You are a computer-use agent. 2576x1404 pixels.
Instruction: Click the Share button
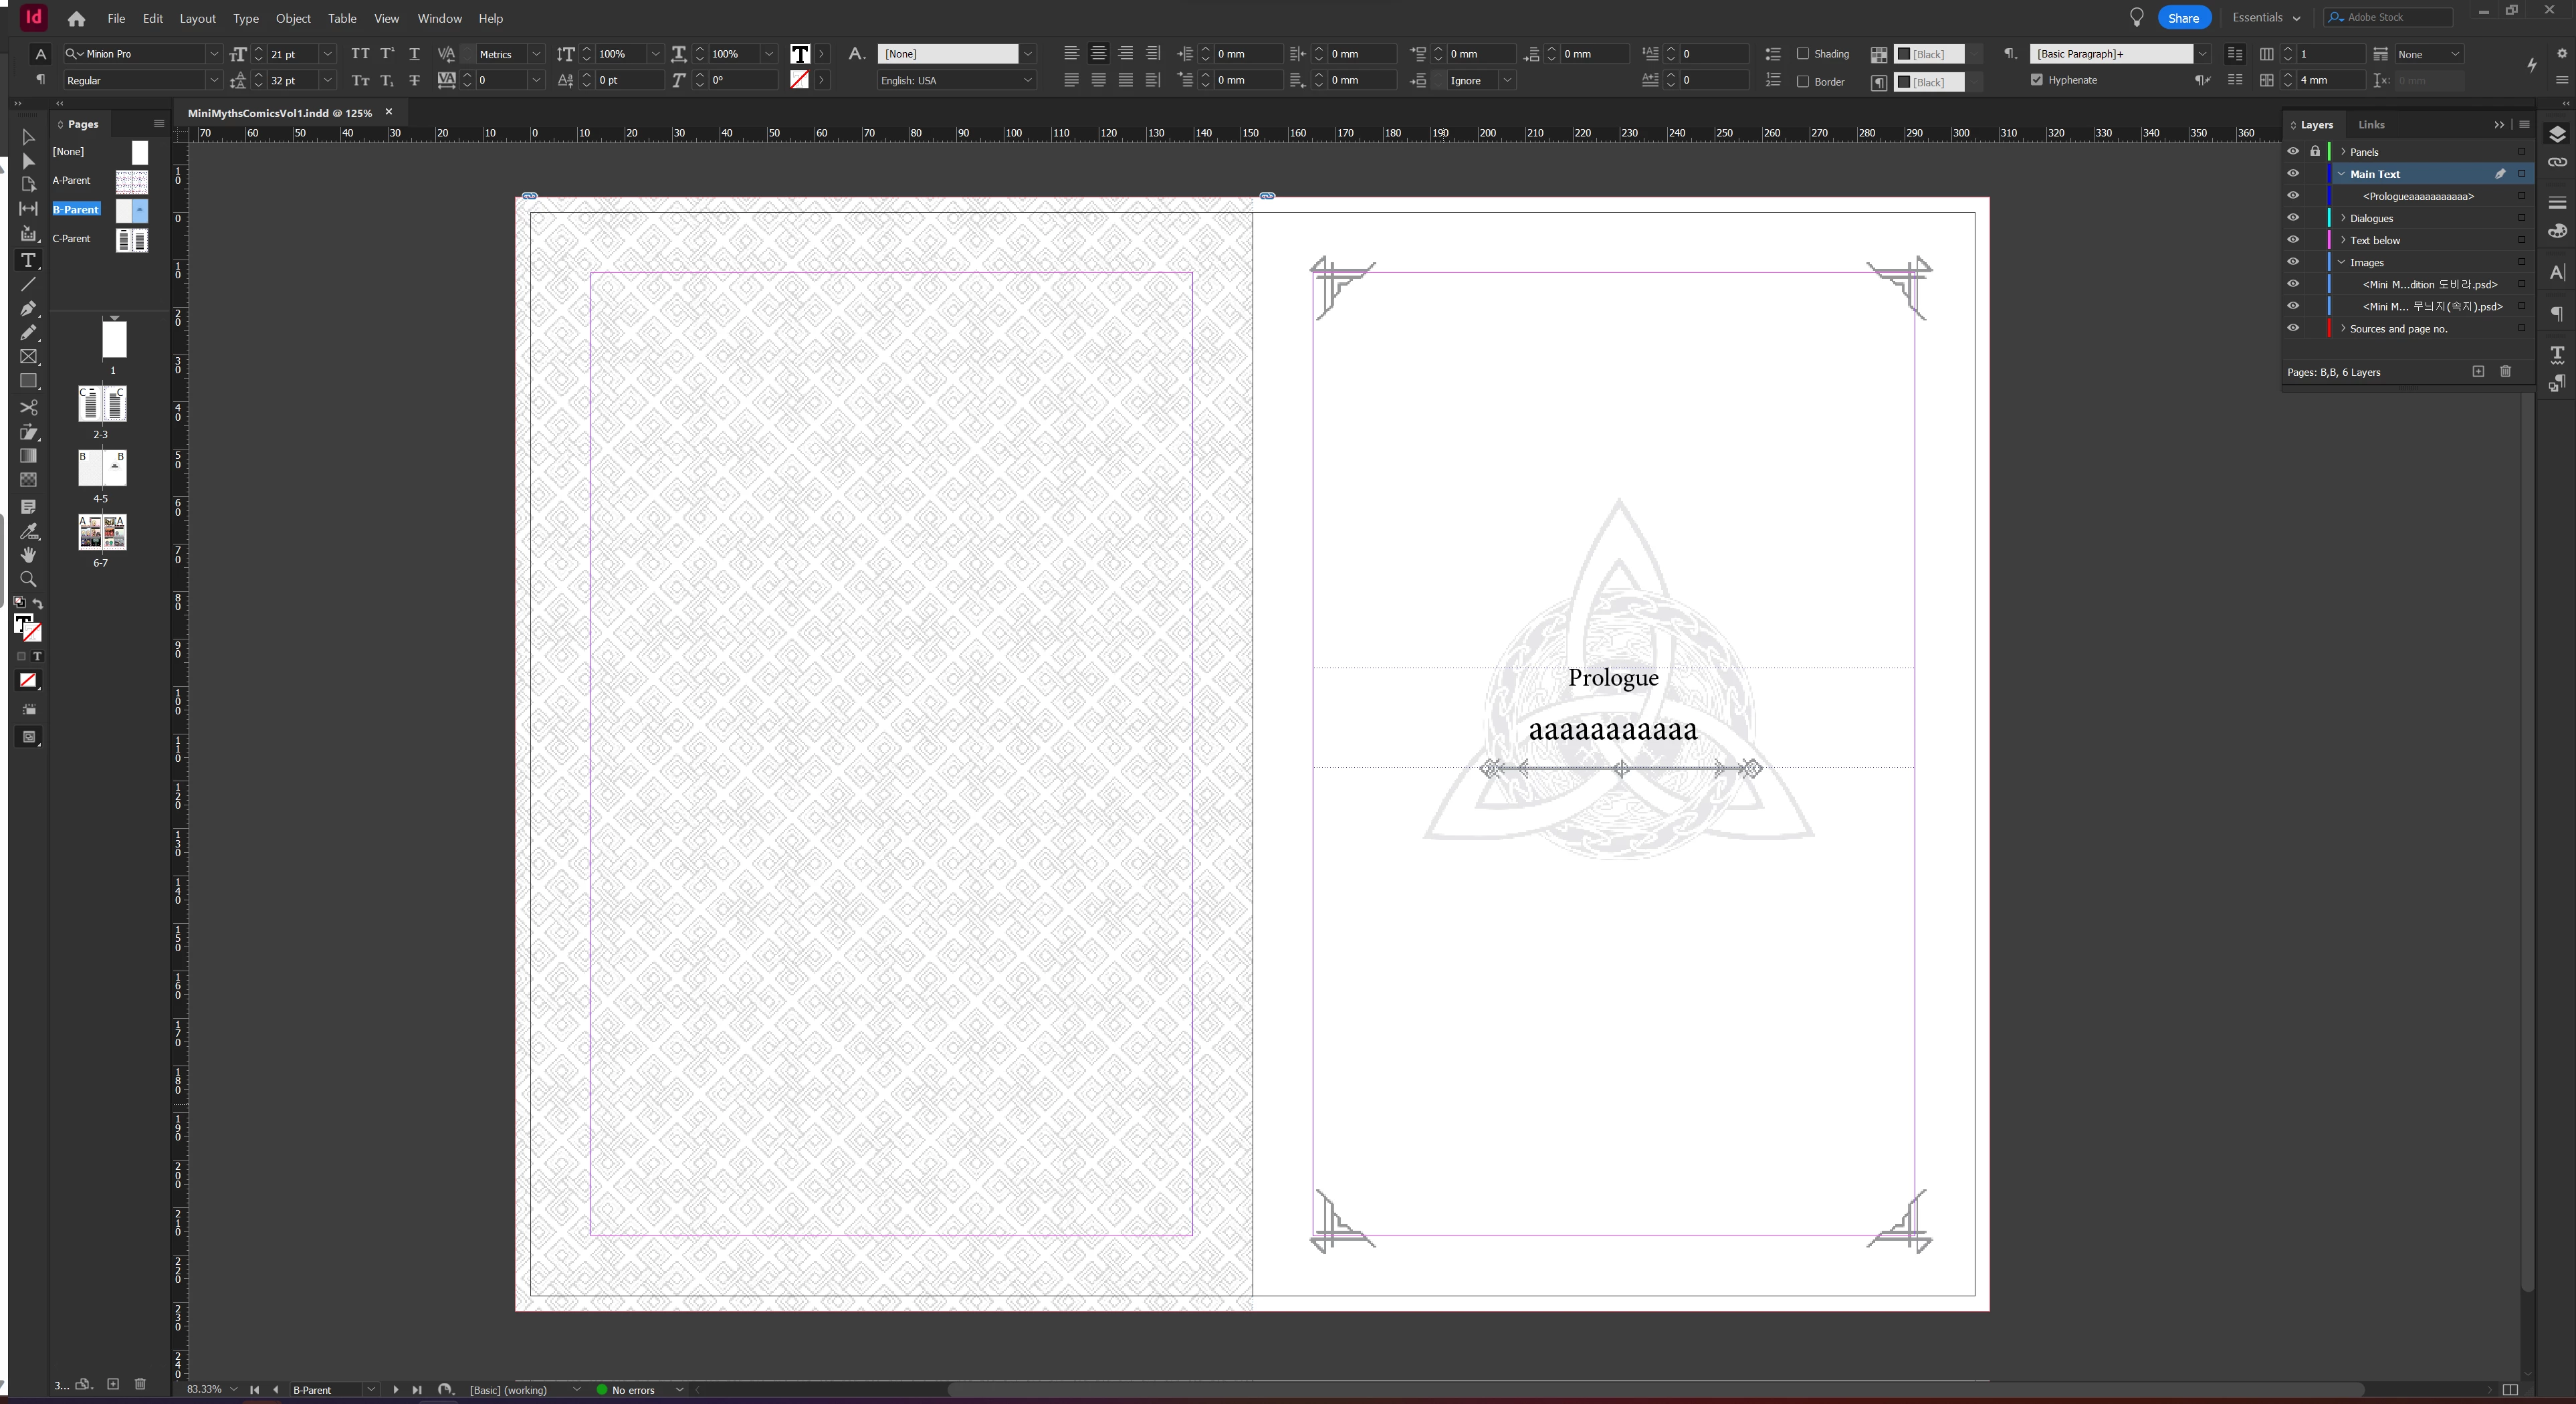[2183, 18]
